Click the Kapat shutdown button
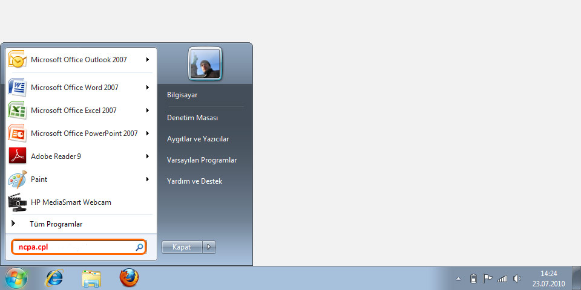The width and height of the screenshot is (581, 290). [x=182, y=247]
